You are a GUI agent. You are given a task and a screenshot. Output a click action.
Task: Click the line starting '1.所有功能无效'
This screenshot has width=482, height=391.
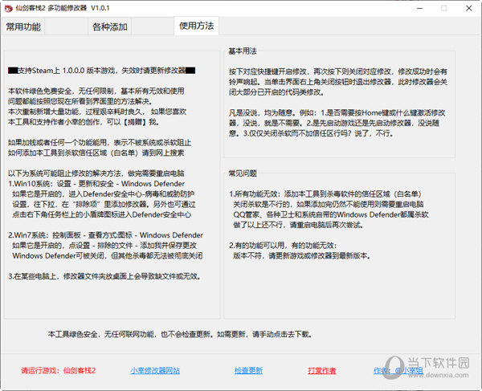(x=325, y=193)
